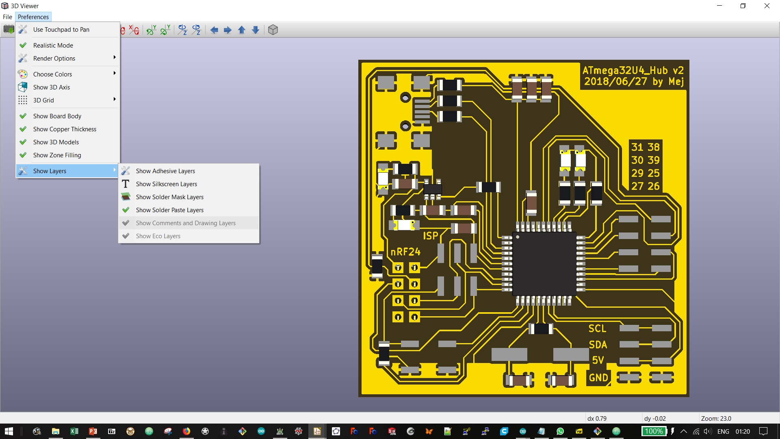Screen dimensions: 780x439
Task: Open Firefox from the taskbar
Action: pyautogui.click(x=186, y=431)
